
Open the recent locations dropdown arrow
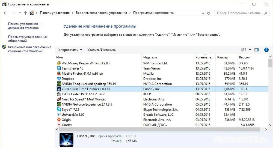20,13
